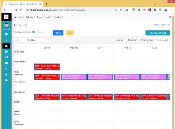This screenshot has height=129, width=176.
Task: Open Chris Anderson Sunday service job appointment
Action: pyautogui.click(x=47, y=77)
